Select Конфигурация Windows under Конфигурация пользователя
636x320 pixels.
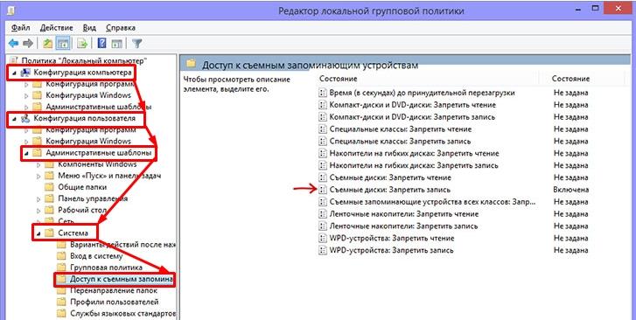[x=88, y=141]
